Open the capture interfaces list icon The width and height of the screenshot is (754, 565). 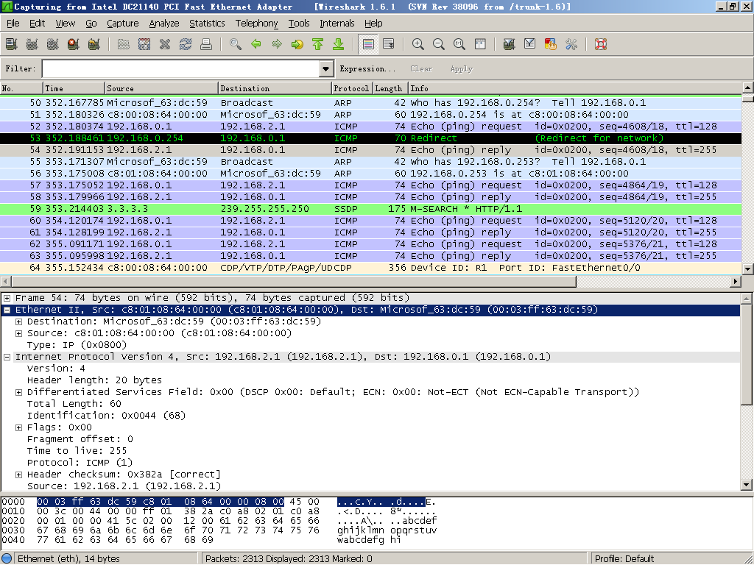tap(11, 44)
